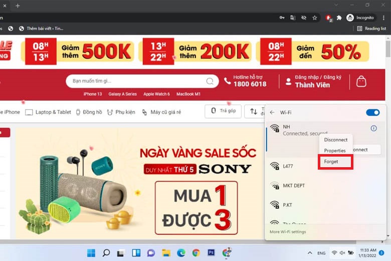Bookmark this page with the star icon
The width and height of the screenshot is (391, 261).
point(314,18)
